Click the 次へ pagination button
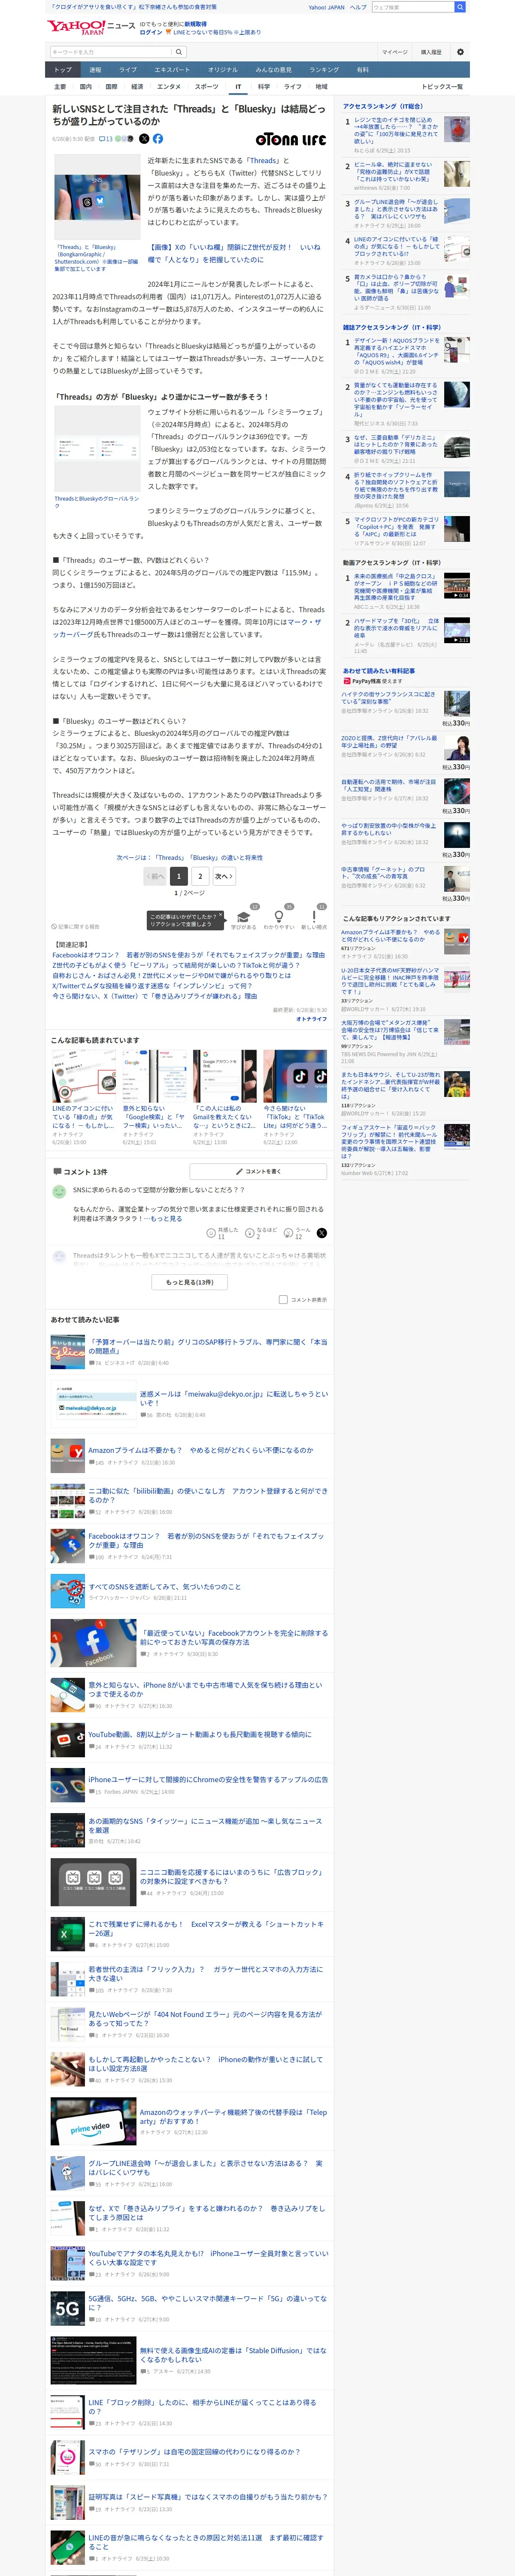Viewport: 515px width, 2576px height. pos(223,876)
